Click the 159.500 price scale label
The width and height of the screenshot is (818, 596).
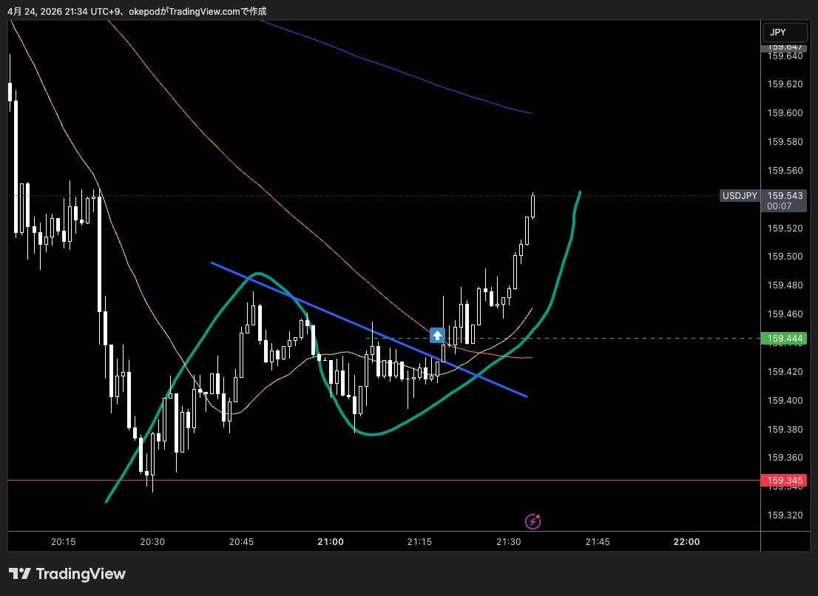click(785, 257)
